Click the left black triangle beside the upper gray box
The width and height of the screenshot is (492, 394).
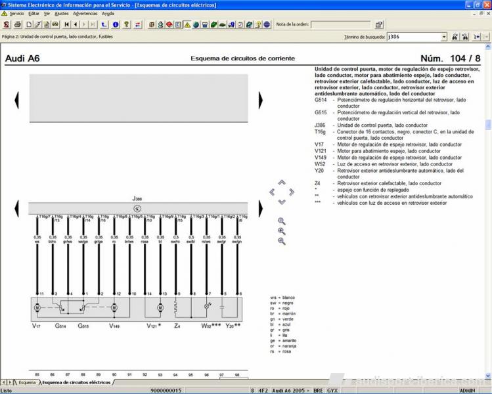pyautogui.click(x=16, y=100)
